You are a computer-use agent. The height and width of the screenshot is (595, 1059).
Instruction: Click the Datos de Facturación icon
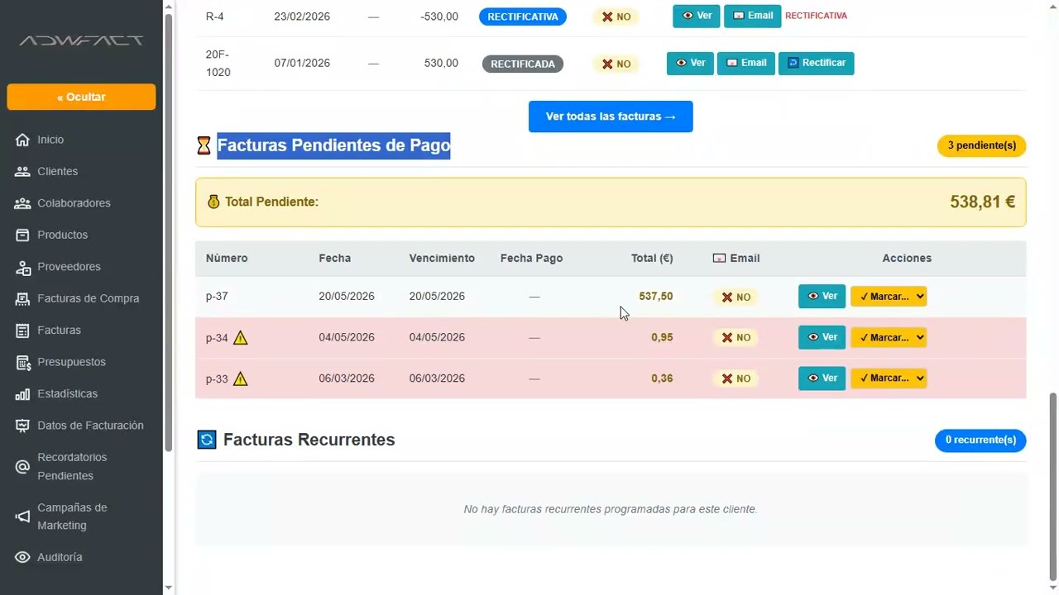(22, 426)
